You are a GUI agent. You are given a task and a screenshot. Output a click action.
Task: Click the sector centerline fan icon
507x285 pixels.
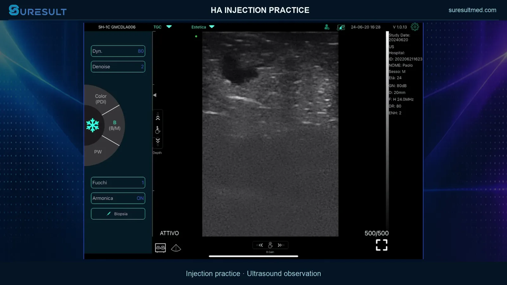pos(176,248)
